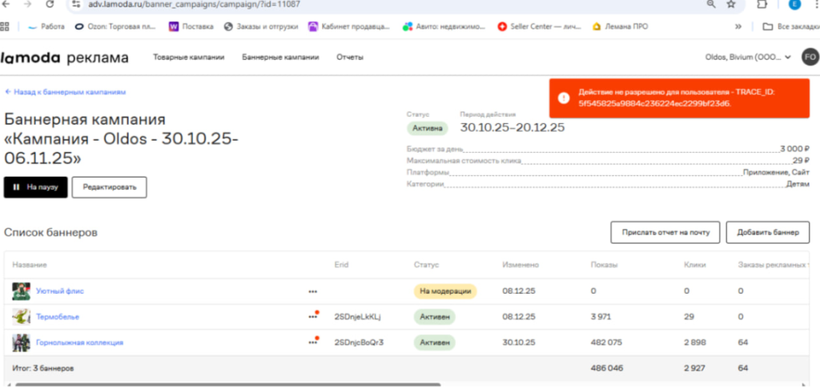Viewport: 820px width, 388px height.
Task: Open the Авито: недвижимо... bookmark
Action: (444, 26)
